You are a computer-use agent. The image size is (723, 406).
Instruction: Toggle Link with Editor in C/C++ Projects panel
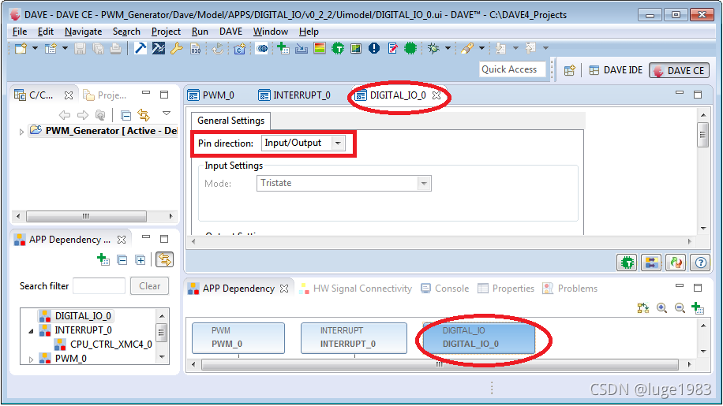144,114
